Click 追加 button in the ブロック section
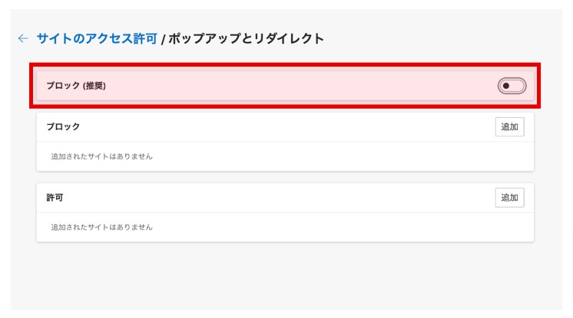The height and width of the screenshot is (318, 573). (509, 127)
